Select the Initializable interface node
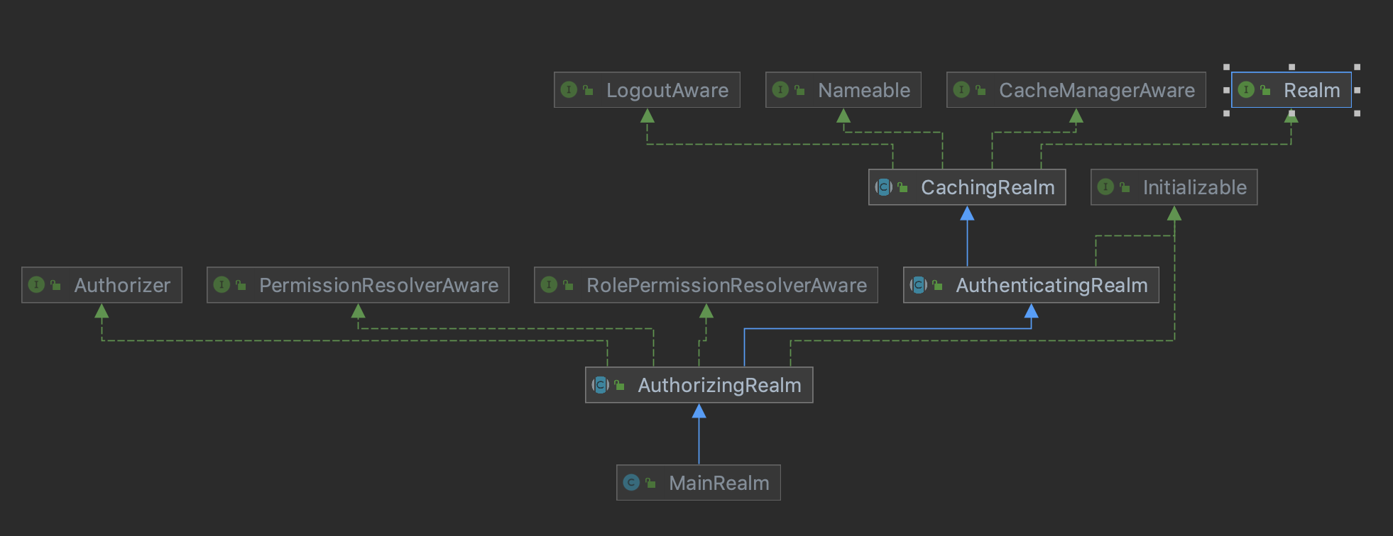The image size is (1393, 536). 1174,187
